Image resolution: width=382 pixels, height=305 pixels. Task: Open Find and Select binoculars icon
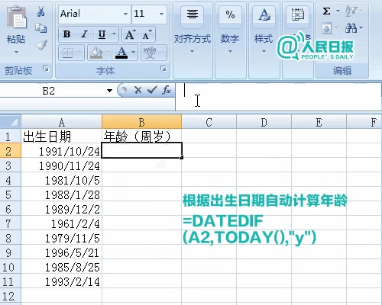tap(351, 28)
